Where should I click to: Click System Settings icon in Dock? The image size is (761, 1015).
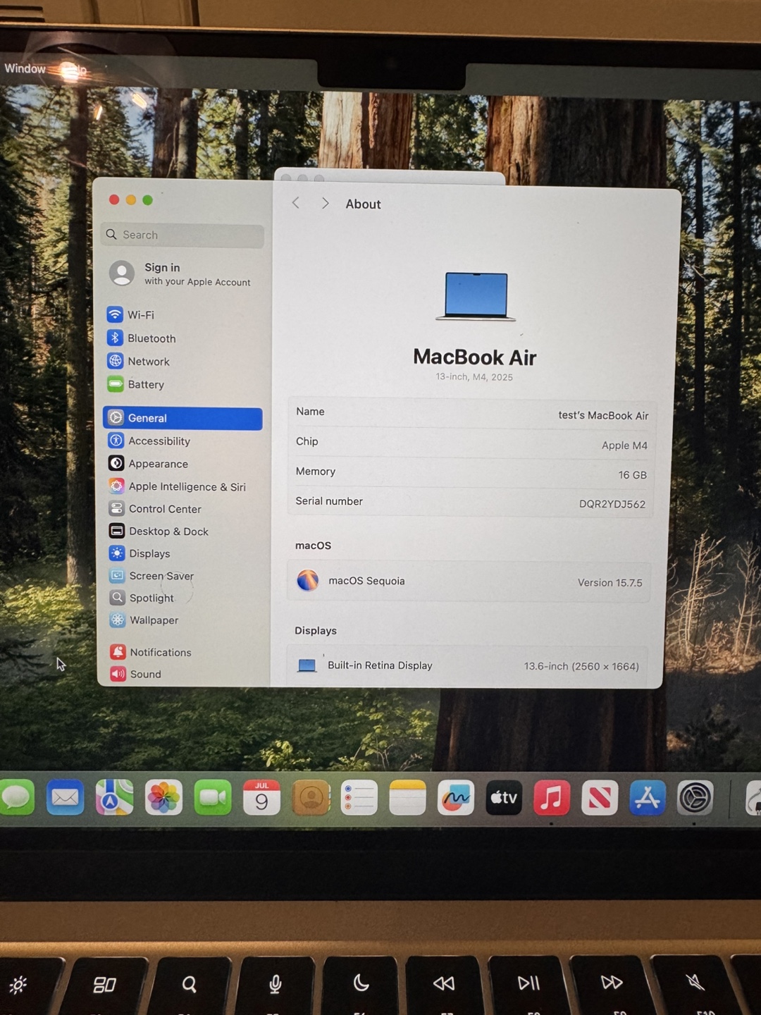pos(695,798)
